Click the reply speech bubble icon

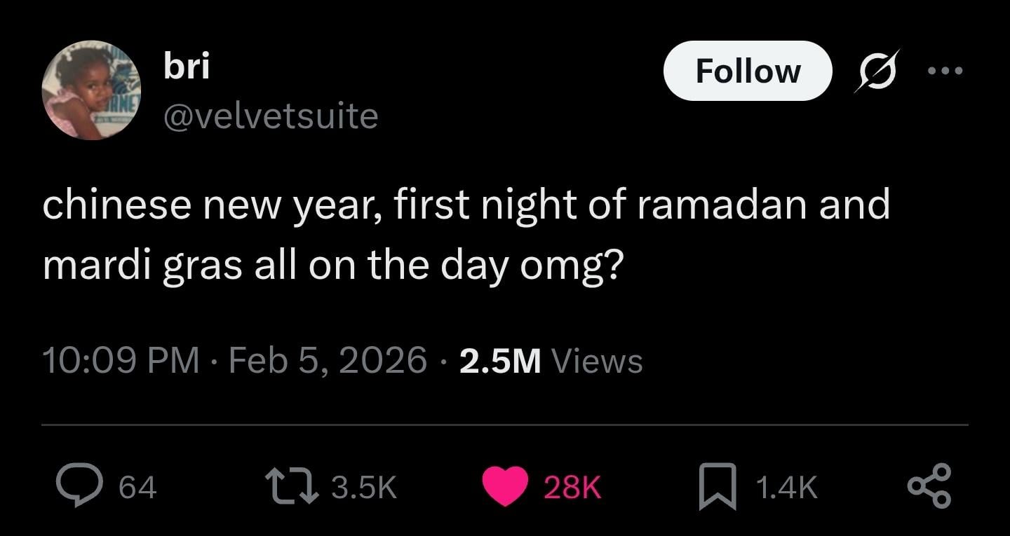pos(81,486)
